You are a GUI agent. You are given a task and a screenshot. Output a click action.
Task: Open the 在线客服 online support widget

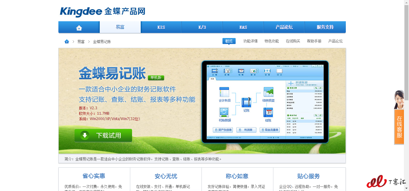coord(399,126)
